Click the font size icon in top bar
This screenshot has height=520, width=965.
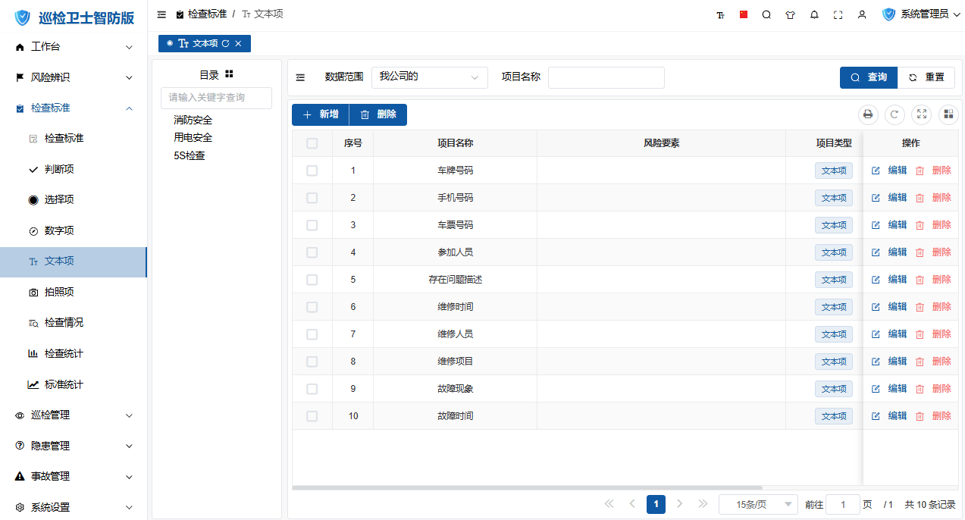tap(720, 14)
